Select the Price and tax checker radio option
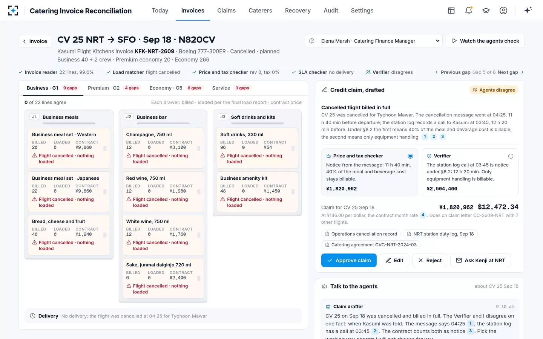Viewport: 543px width, 339px height. [x=410, y=156]
